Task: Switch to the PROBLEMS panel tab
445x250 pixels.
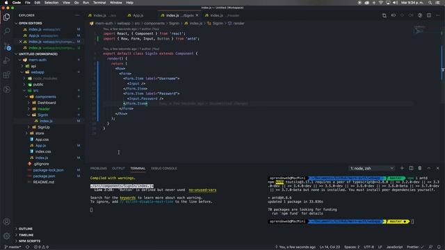Action: point(99,168)
